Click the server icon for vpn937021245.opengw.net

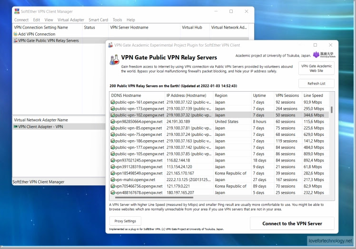click(x=113, y=160)
